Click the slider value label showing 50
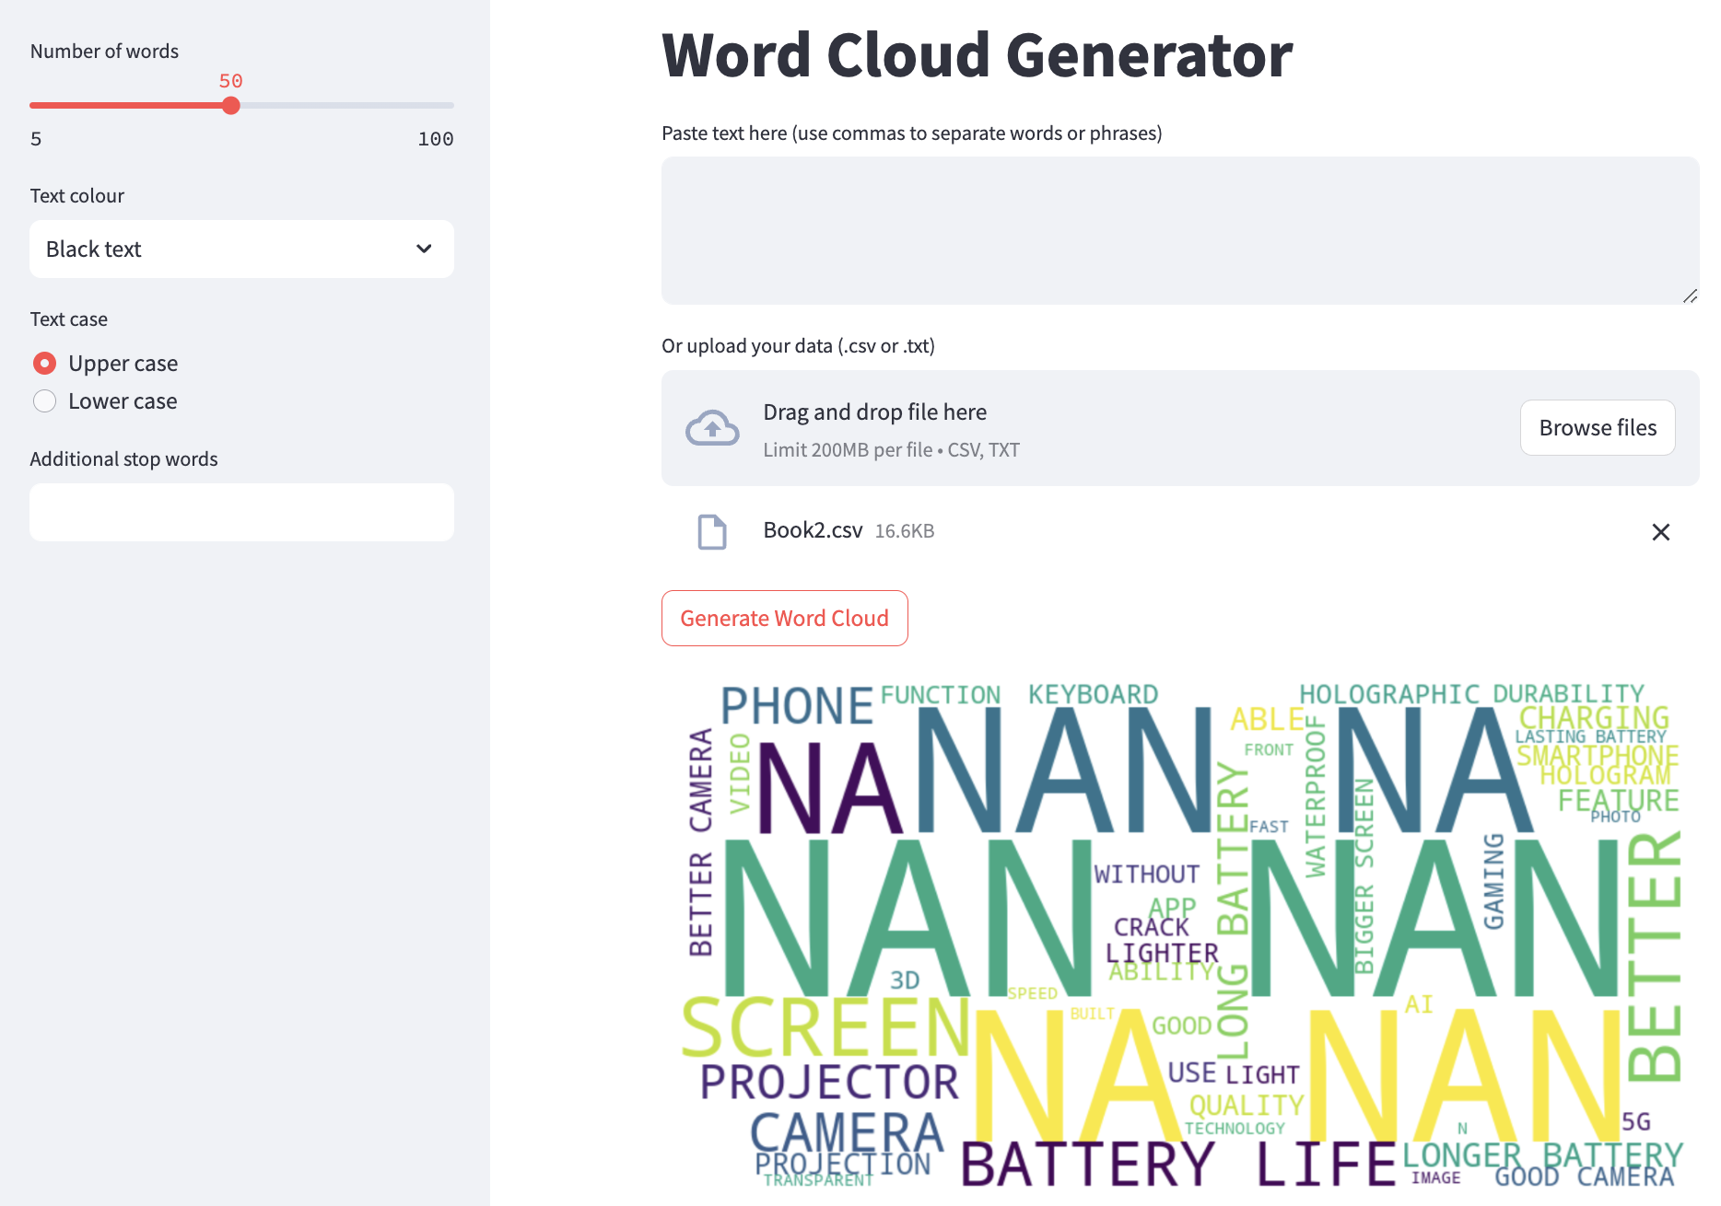This screenshot has height=1206, width=1721. tap(230, 81)
